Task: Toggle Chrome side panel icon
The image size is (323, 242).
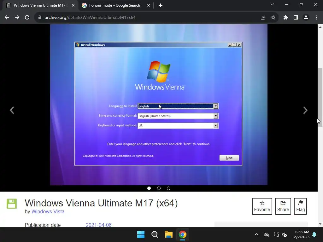Action: coord(296,18)
